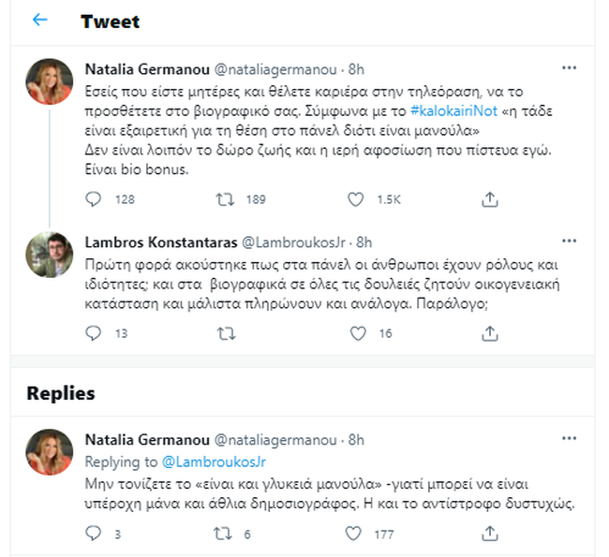Like Lambros Konstantaras's tweet
This screenshot has width=609, height=557.
[356, 333]
